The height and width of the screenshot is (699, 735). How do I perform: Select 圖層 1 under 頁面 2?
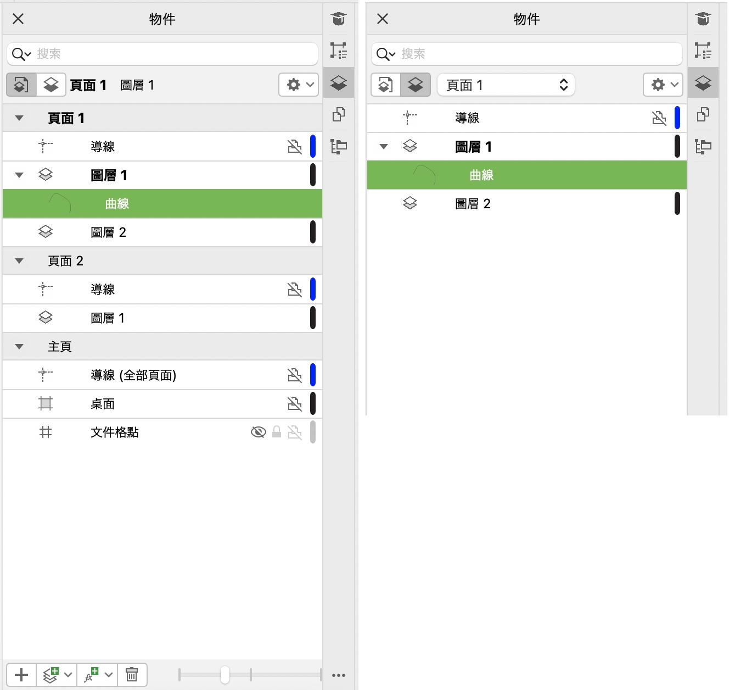108,318
